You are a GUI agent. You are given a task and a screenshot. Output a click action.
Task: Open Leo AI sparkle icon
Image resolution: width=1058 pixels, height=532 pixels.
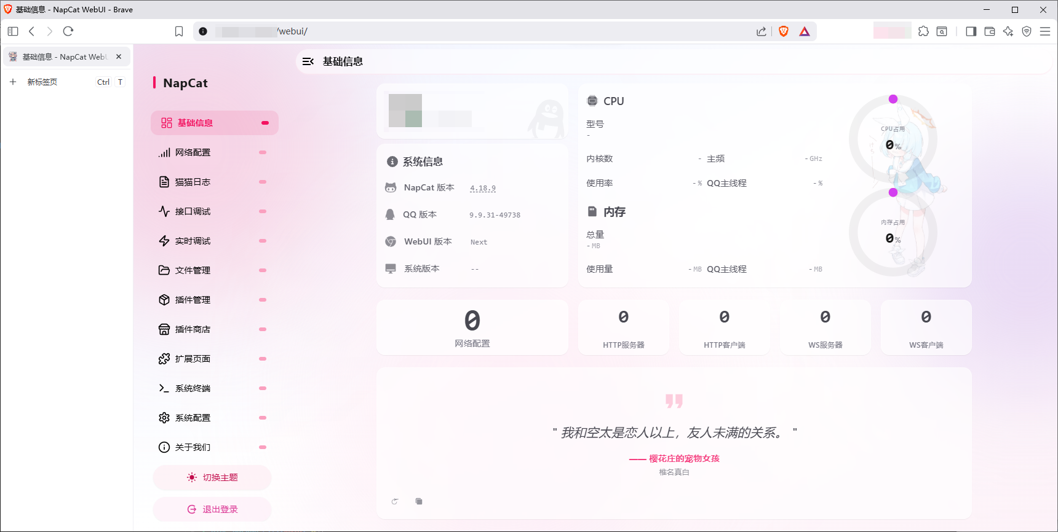[x=1008, y=31]
